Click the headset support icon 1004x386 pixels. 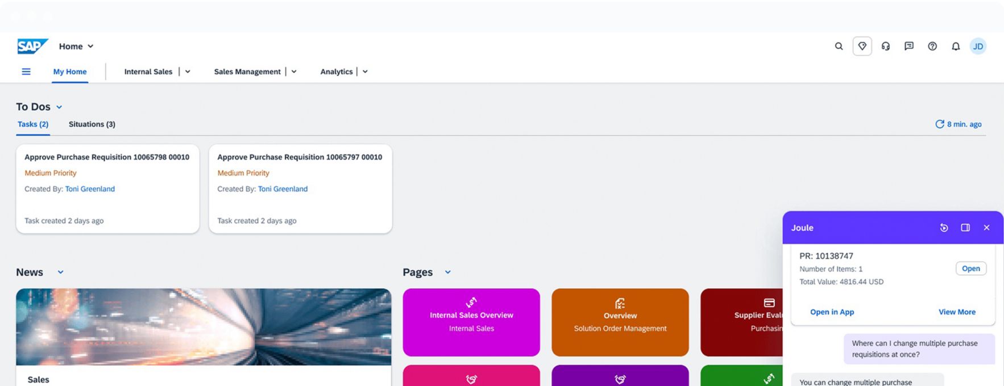tap(886, 47)
